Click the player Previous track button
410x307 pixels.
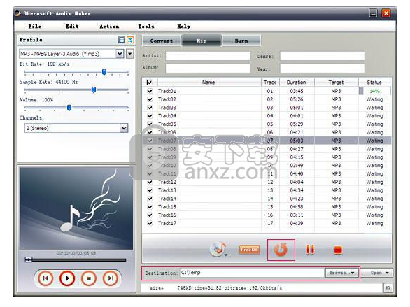(x=45, y=278)
